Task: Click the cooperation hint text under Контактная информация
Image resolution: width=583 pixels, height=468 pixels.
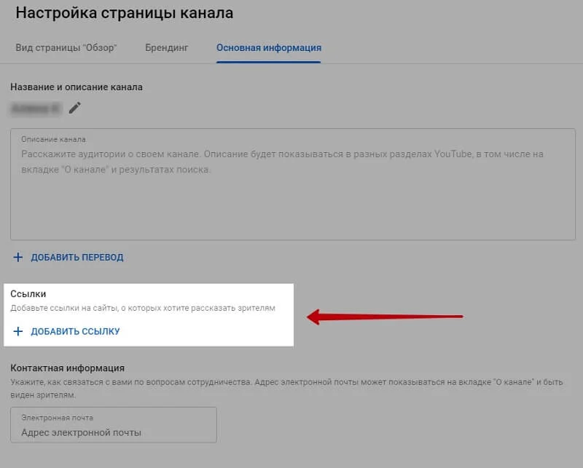Action: point(284,388)
